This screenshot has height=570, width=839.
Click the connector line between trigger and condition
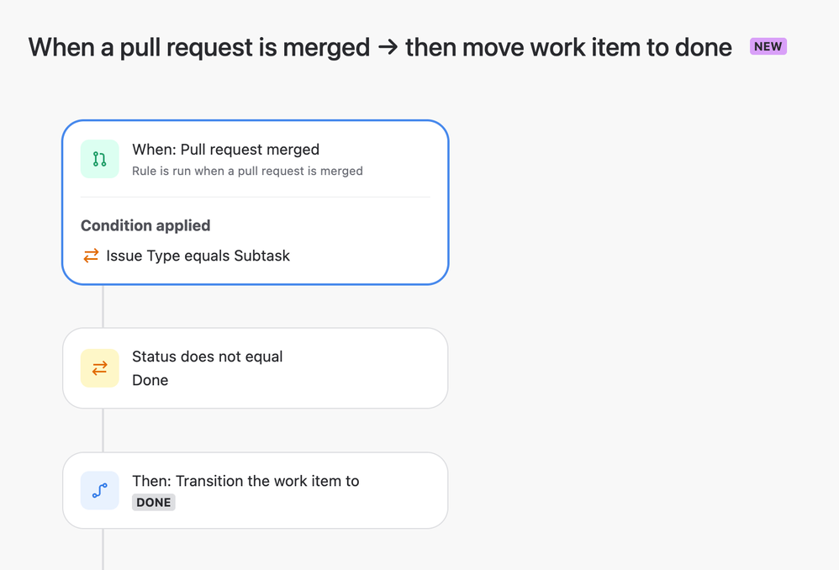click(x=103, y=307)
